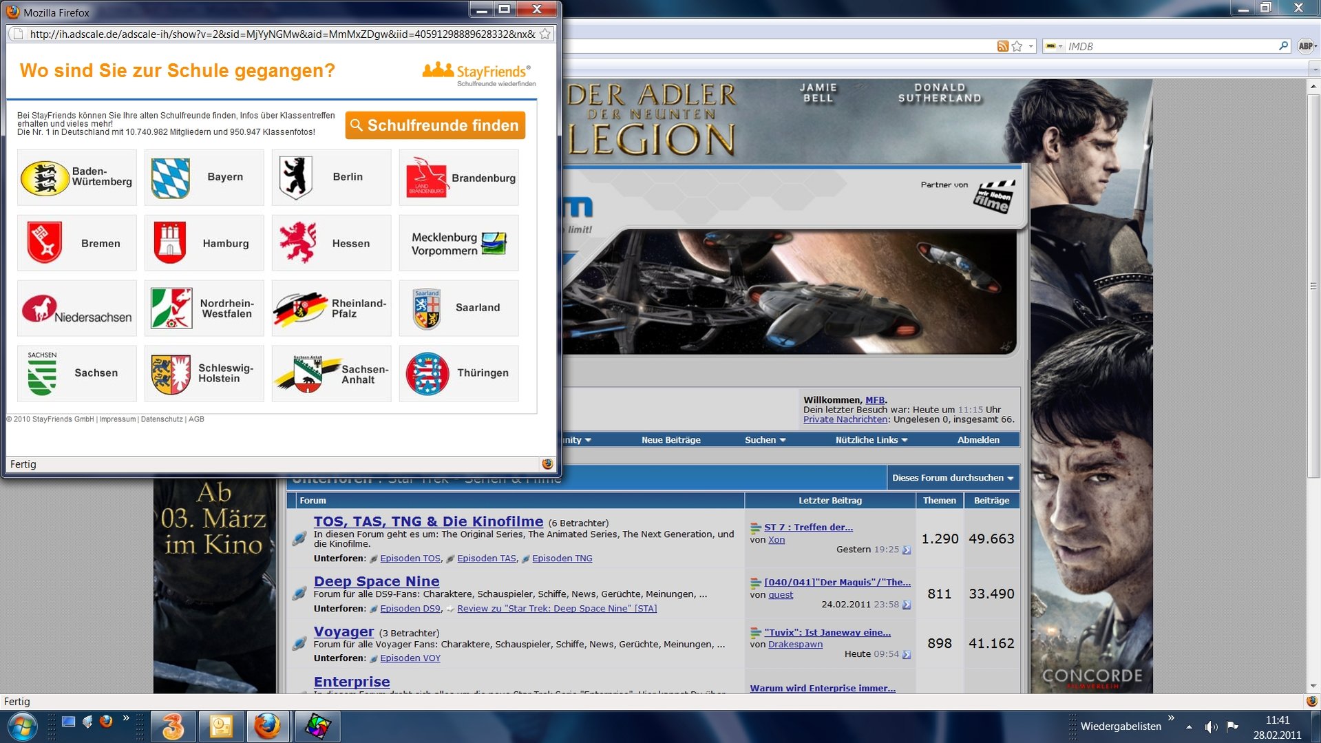
Task: Expand the Nützliche Links menu
Action: click(x=871, y=440)
